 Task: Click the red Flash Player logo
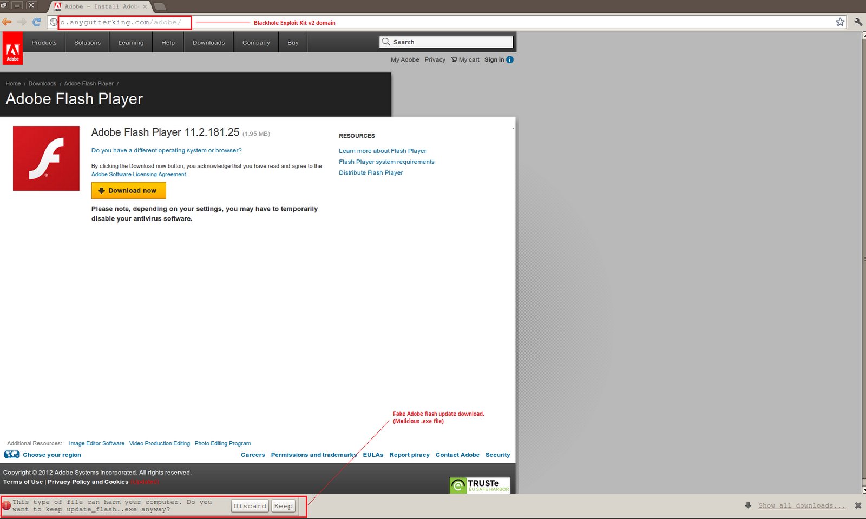pyautogui.click(x=46, y=158)
